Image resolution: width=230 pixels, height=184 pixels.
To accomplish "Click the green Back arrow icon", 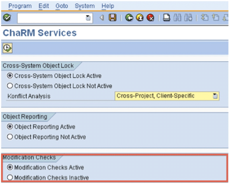I will click(x=129, y=18).
